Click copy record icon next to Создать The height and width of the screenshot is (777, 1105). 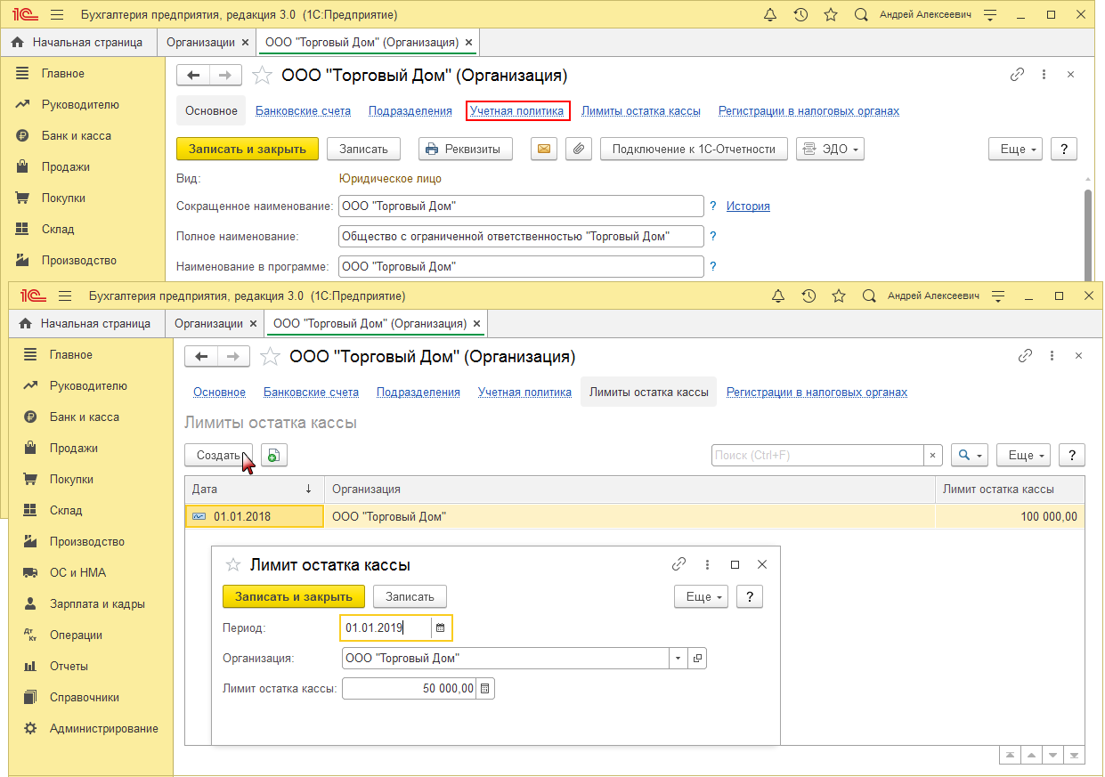point(273,455)
